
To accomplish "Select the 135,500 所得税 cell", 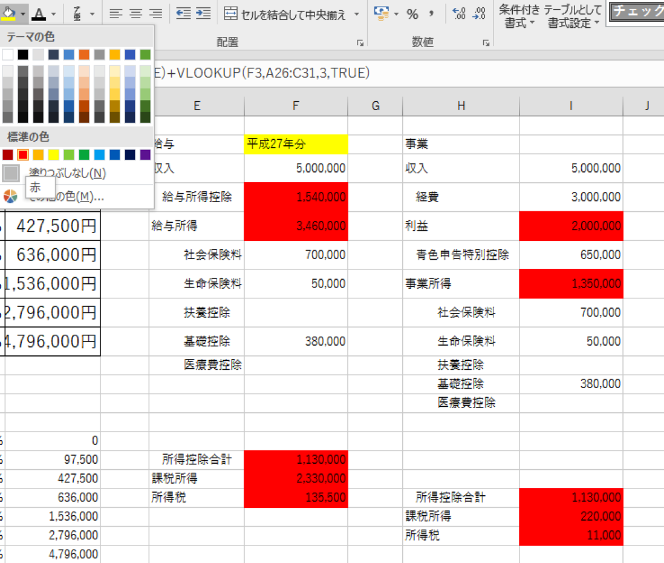I will tap(296, 498).
